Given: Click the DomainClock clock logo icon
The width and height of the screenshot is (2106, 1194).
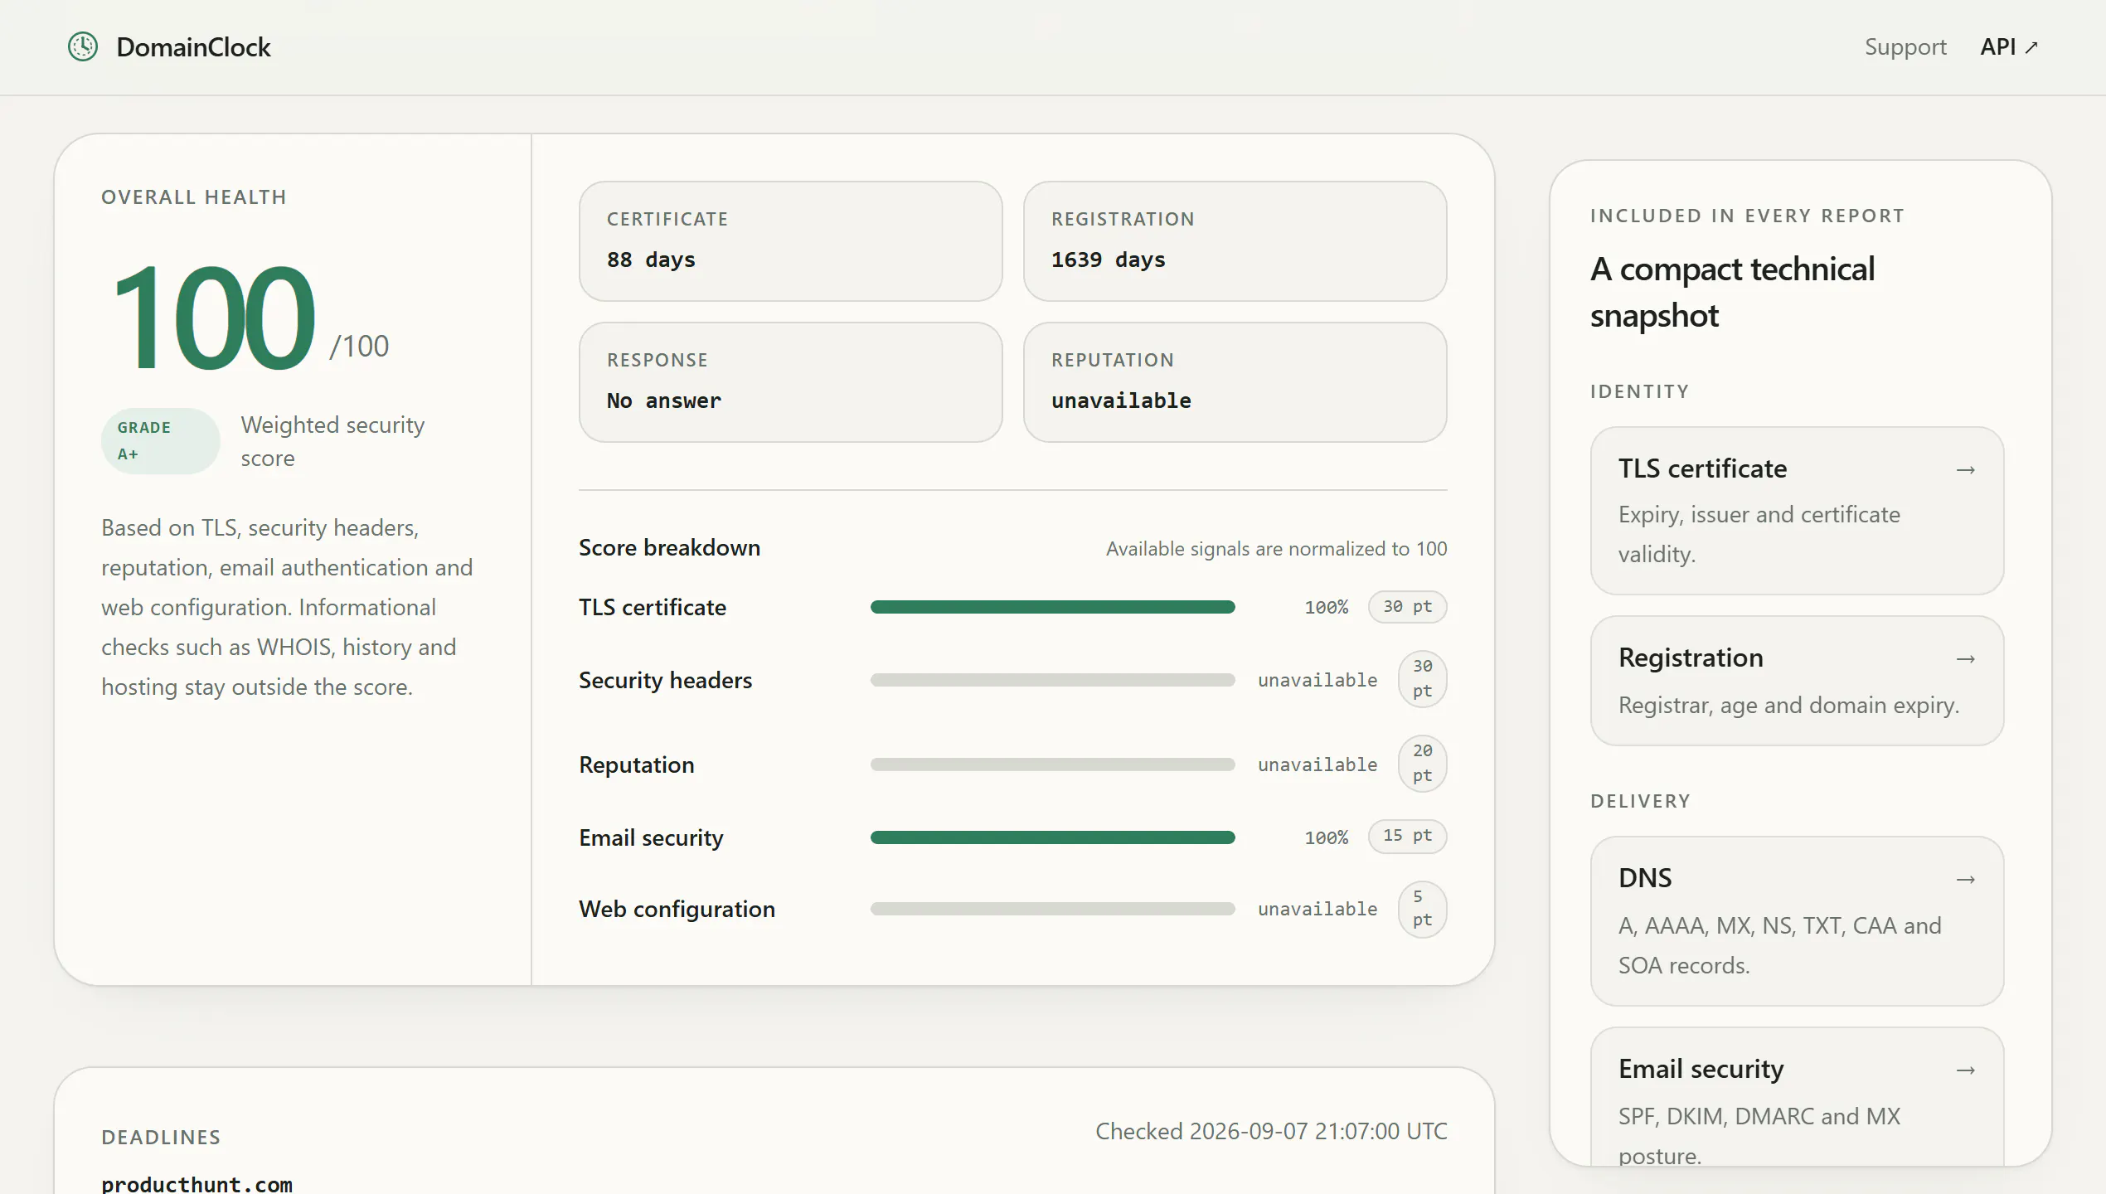Looking at the screenshot, I should [83, 47].
